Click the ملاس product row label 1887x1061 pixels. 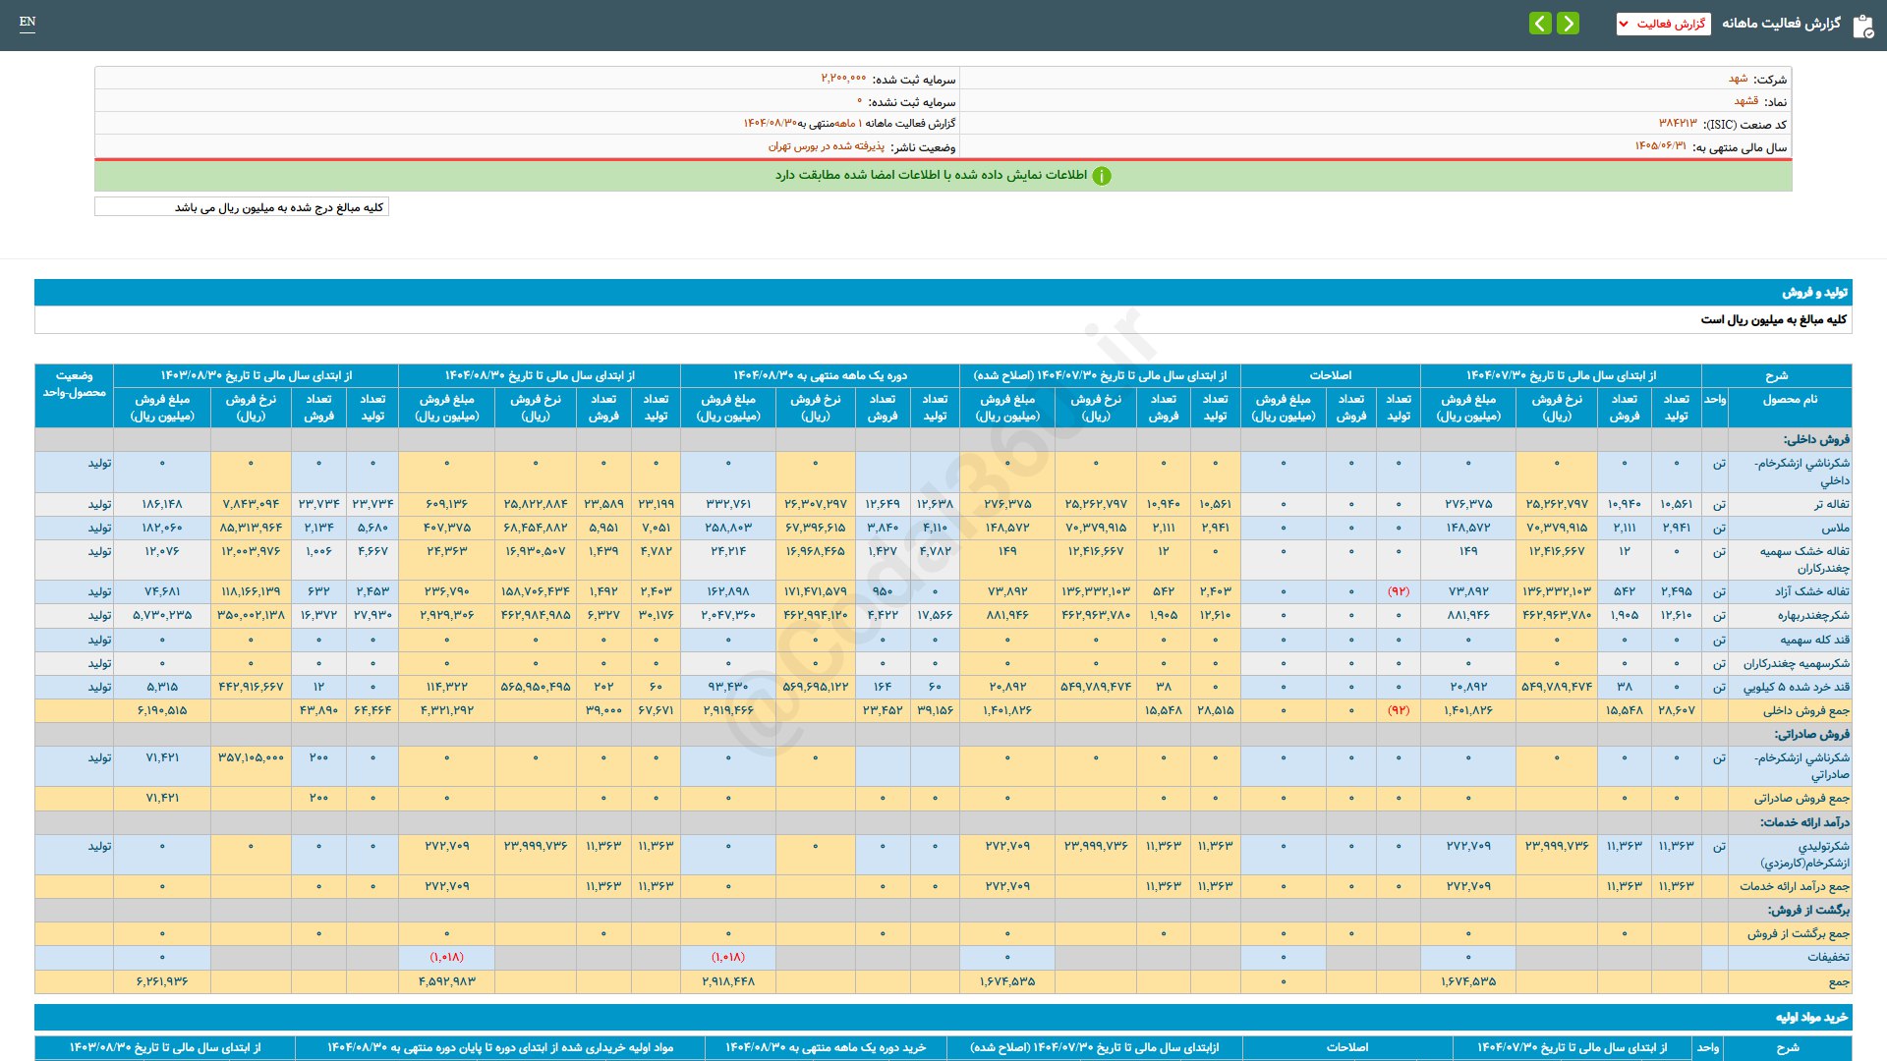point(1835,528)
